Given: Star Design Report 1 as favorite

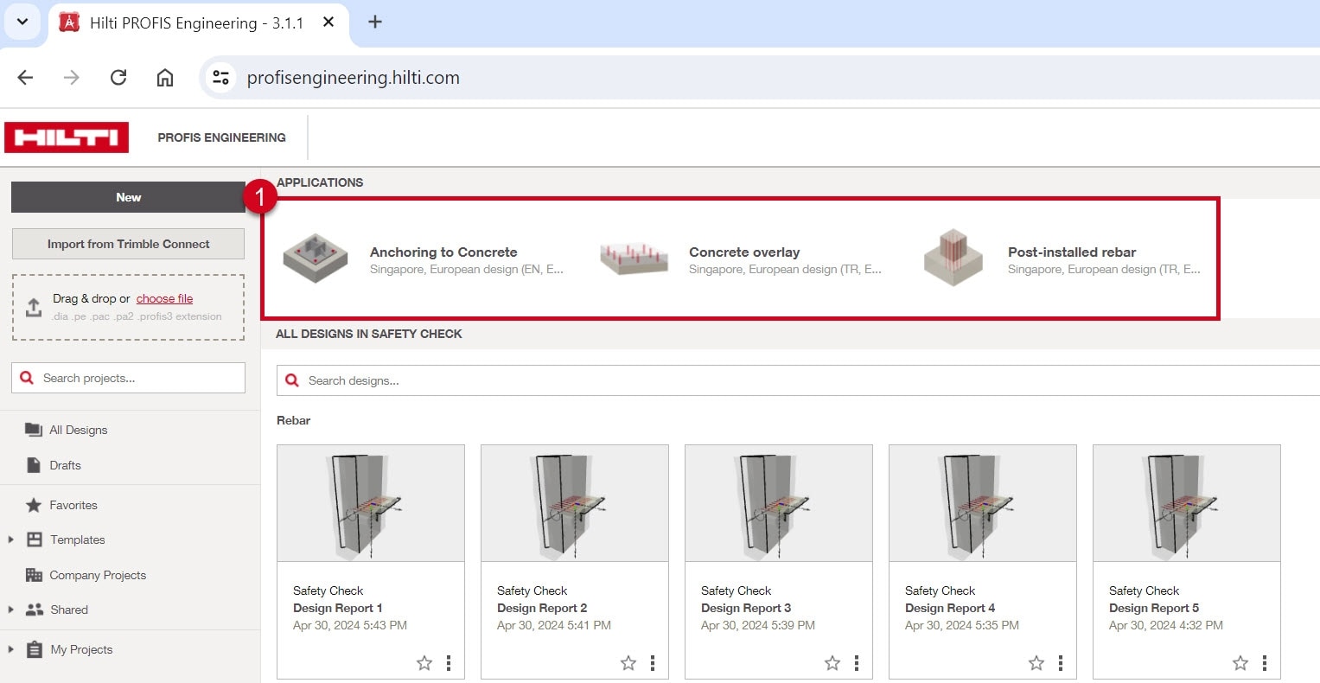Looking at the screenshot, I should coord(424,663).
